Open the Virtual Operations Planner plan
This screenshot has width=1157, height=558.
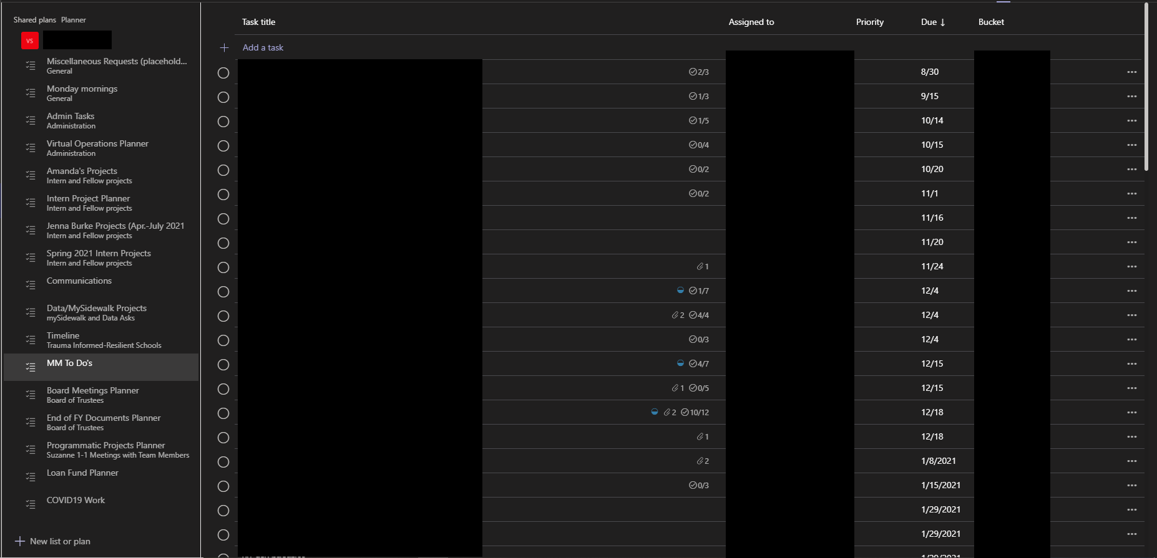pyautogui.click(x=101, y=148)
